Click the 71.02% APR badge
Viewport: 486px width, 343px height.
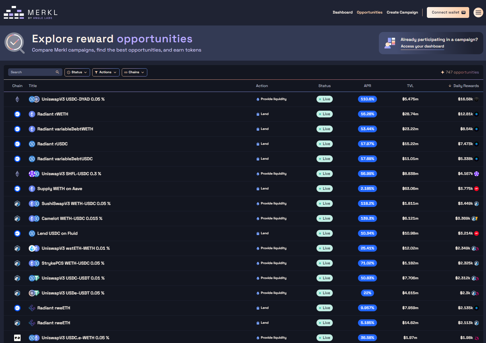367,263
